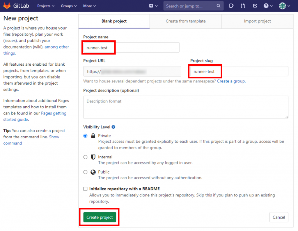Open the Issues icon in navbar
Image resolution: width=298 pixels, height=231 pixels.
(x=231, y=6)
